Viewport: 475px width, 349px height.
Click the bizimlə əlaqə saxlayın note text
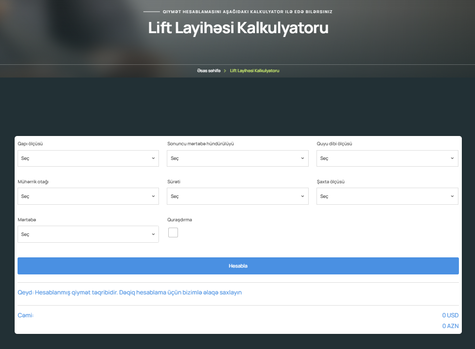[211, 292]
